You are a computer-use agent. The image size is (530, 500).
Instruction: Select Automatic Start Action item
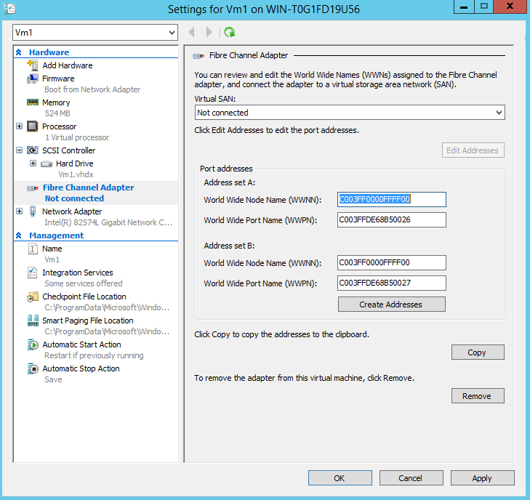click(81, 344)
